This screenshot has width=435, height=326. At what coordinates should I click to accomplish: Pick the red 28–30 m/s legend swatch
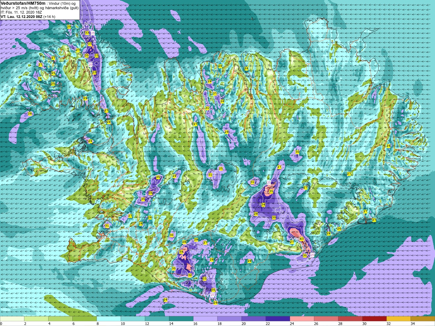350,319
